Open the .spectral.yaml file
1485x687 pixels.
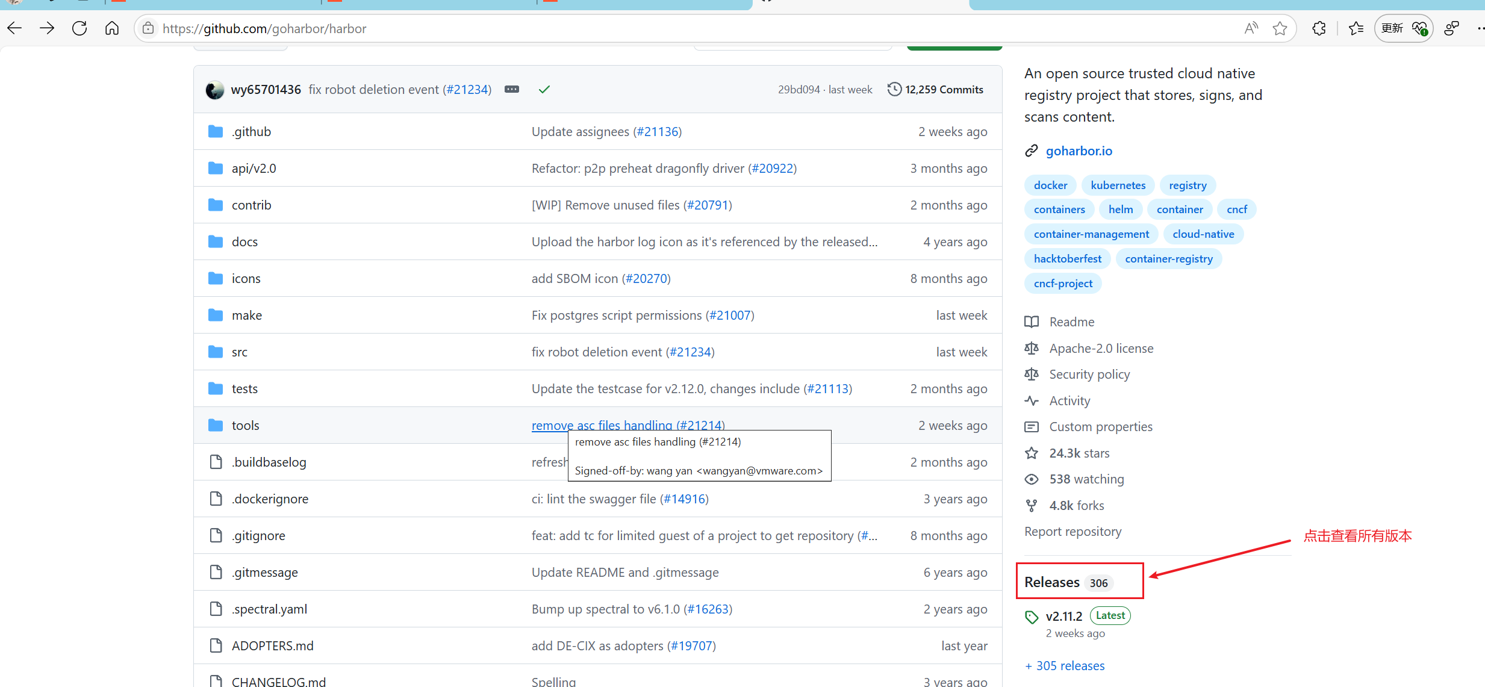click(270, 609)
